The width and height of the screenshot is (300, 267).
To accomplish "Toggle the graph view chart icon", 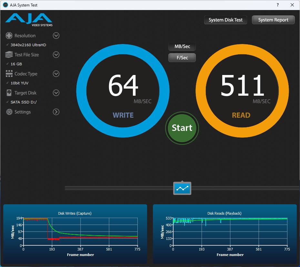I will click(x=182, y=188).
